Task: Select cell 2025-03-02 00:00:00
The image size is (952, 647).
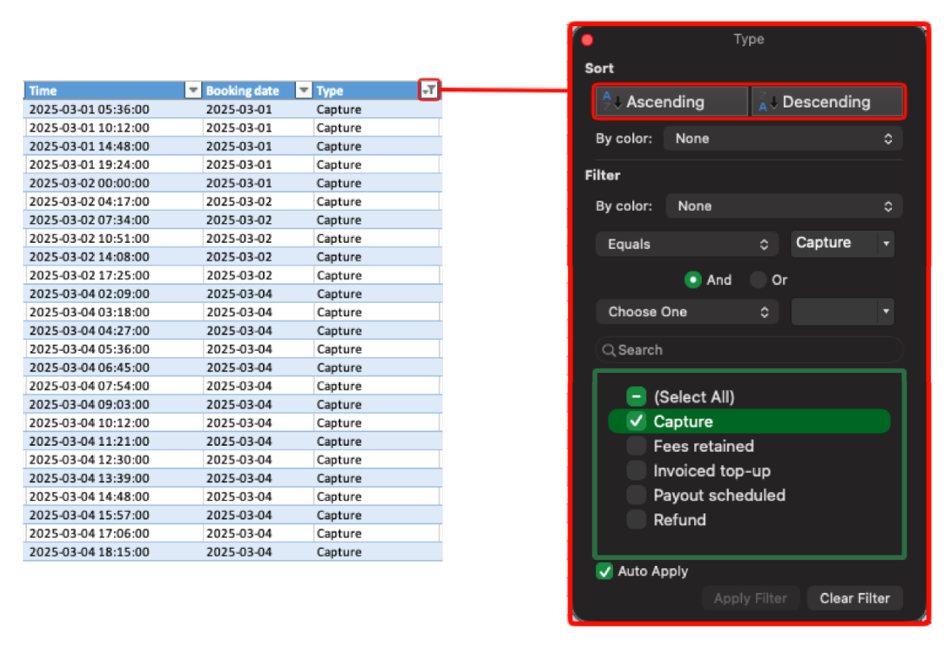Action: click(x=113, y=183)
